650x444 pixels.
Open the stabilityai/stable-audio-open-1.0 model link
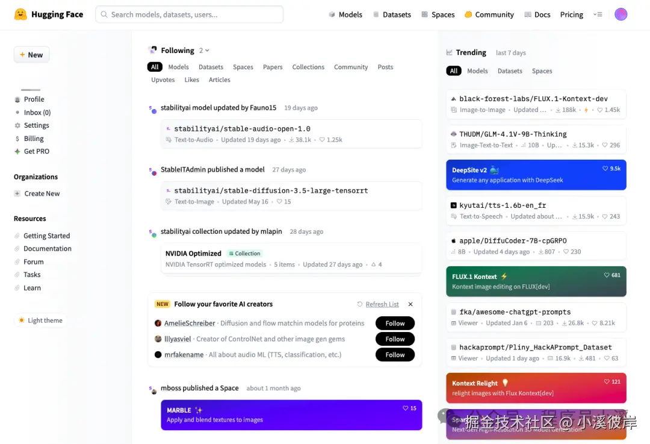[x=242, y=129]
